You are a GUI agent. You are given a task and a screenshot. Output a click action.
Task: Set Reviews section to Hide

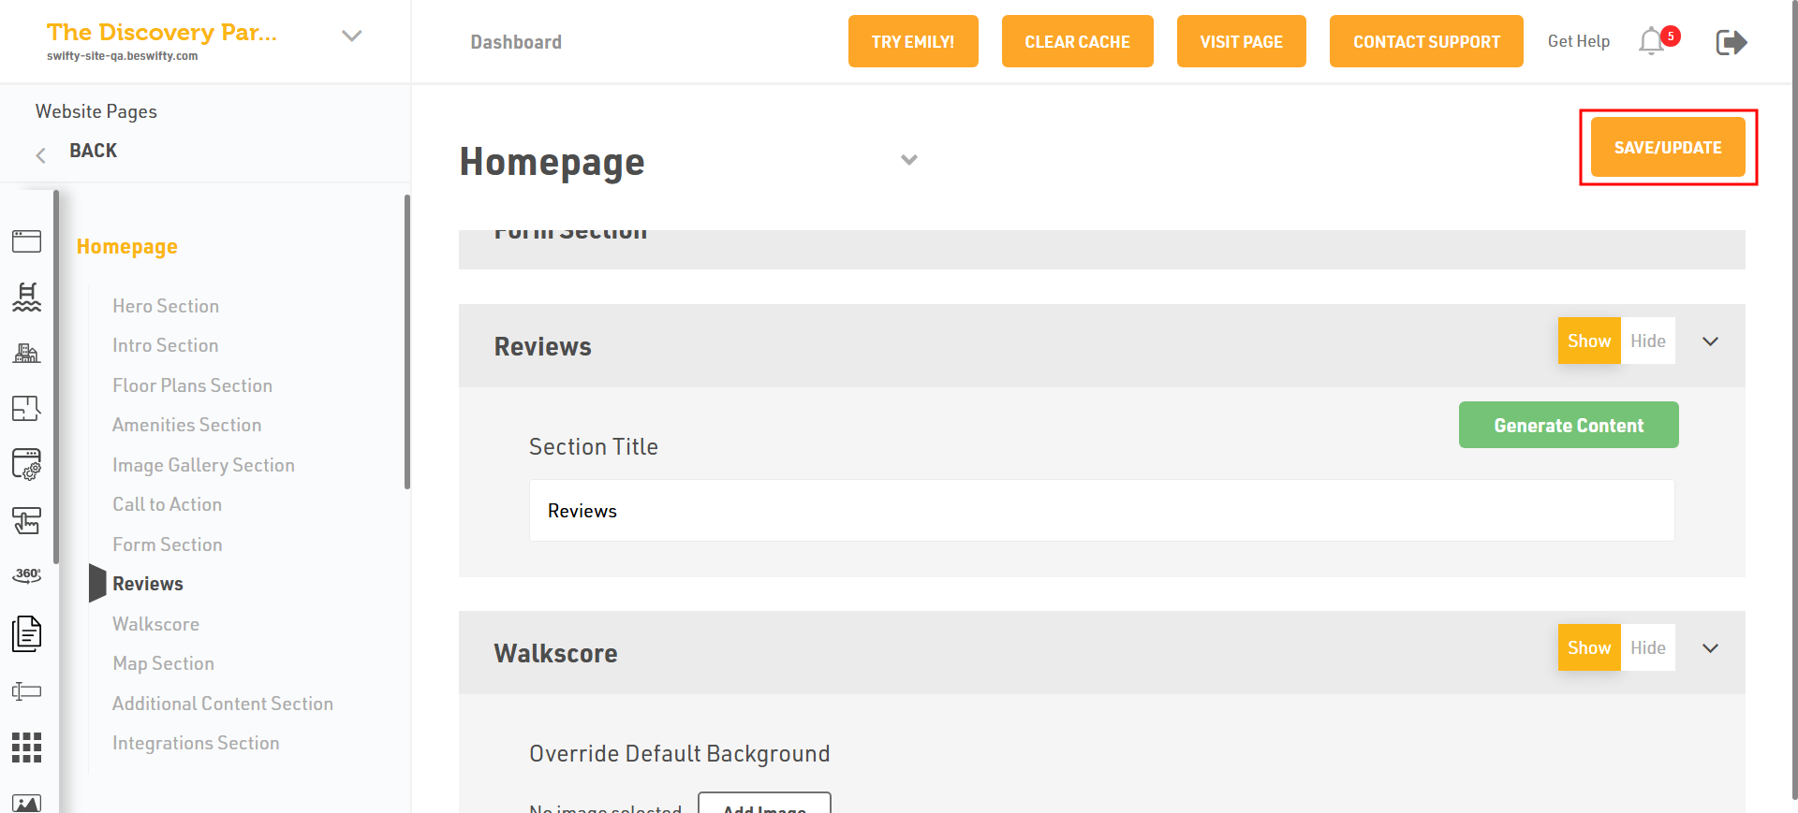pos(1647,341)
